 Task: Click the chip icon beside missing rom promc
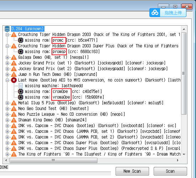tap(21, 40)
